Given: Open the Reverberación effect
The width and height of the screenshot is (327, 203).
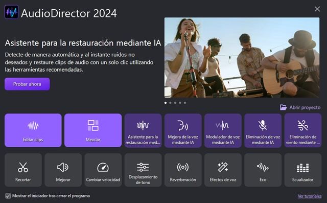Looking at the screenshot, I should 183,170.
